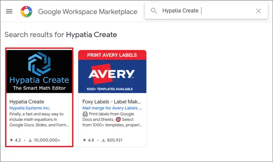Open the Hypatia Systems Inc. developer link
The height and width of the screenshot is (162, 273).
click(x=30, y=108)
